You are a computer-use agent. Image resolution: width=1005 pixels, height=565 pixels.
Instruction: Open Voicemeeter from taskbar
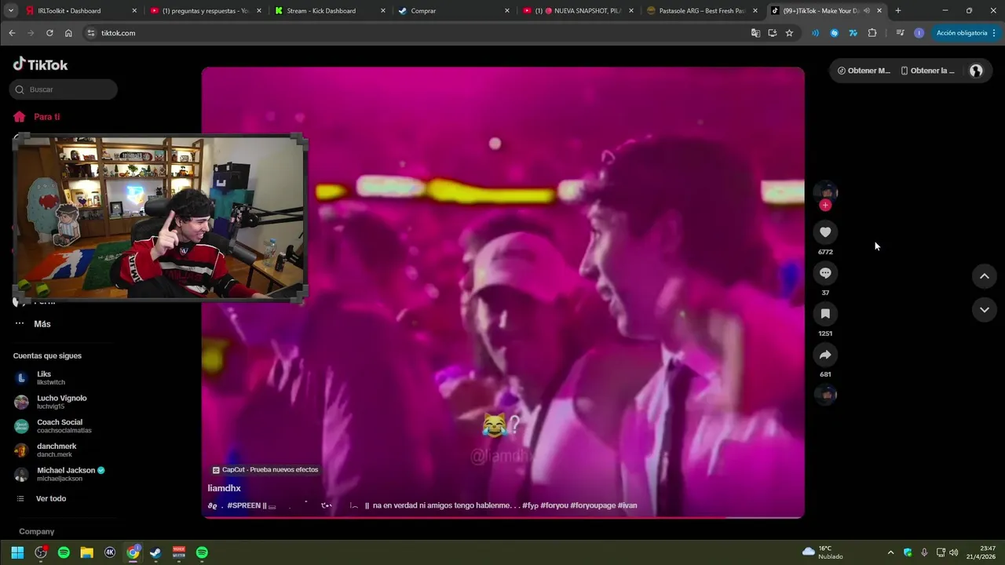tap(179, 552)
